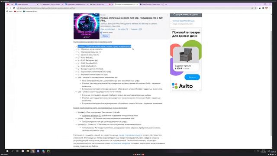Open the Windows notification center

pos(269,151)
